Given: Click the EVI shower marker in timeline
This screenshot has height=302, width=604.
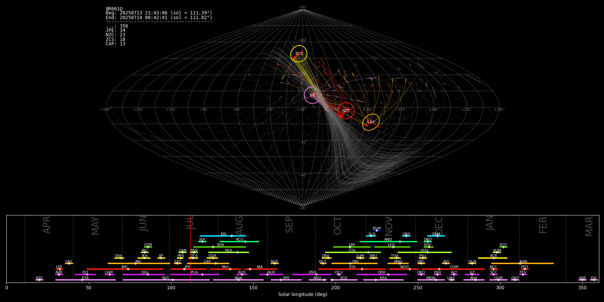Looking at the screenshot, I should pyautogui.click(x=594, y=280).
